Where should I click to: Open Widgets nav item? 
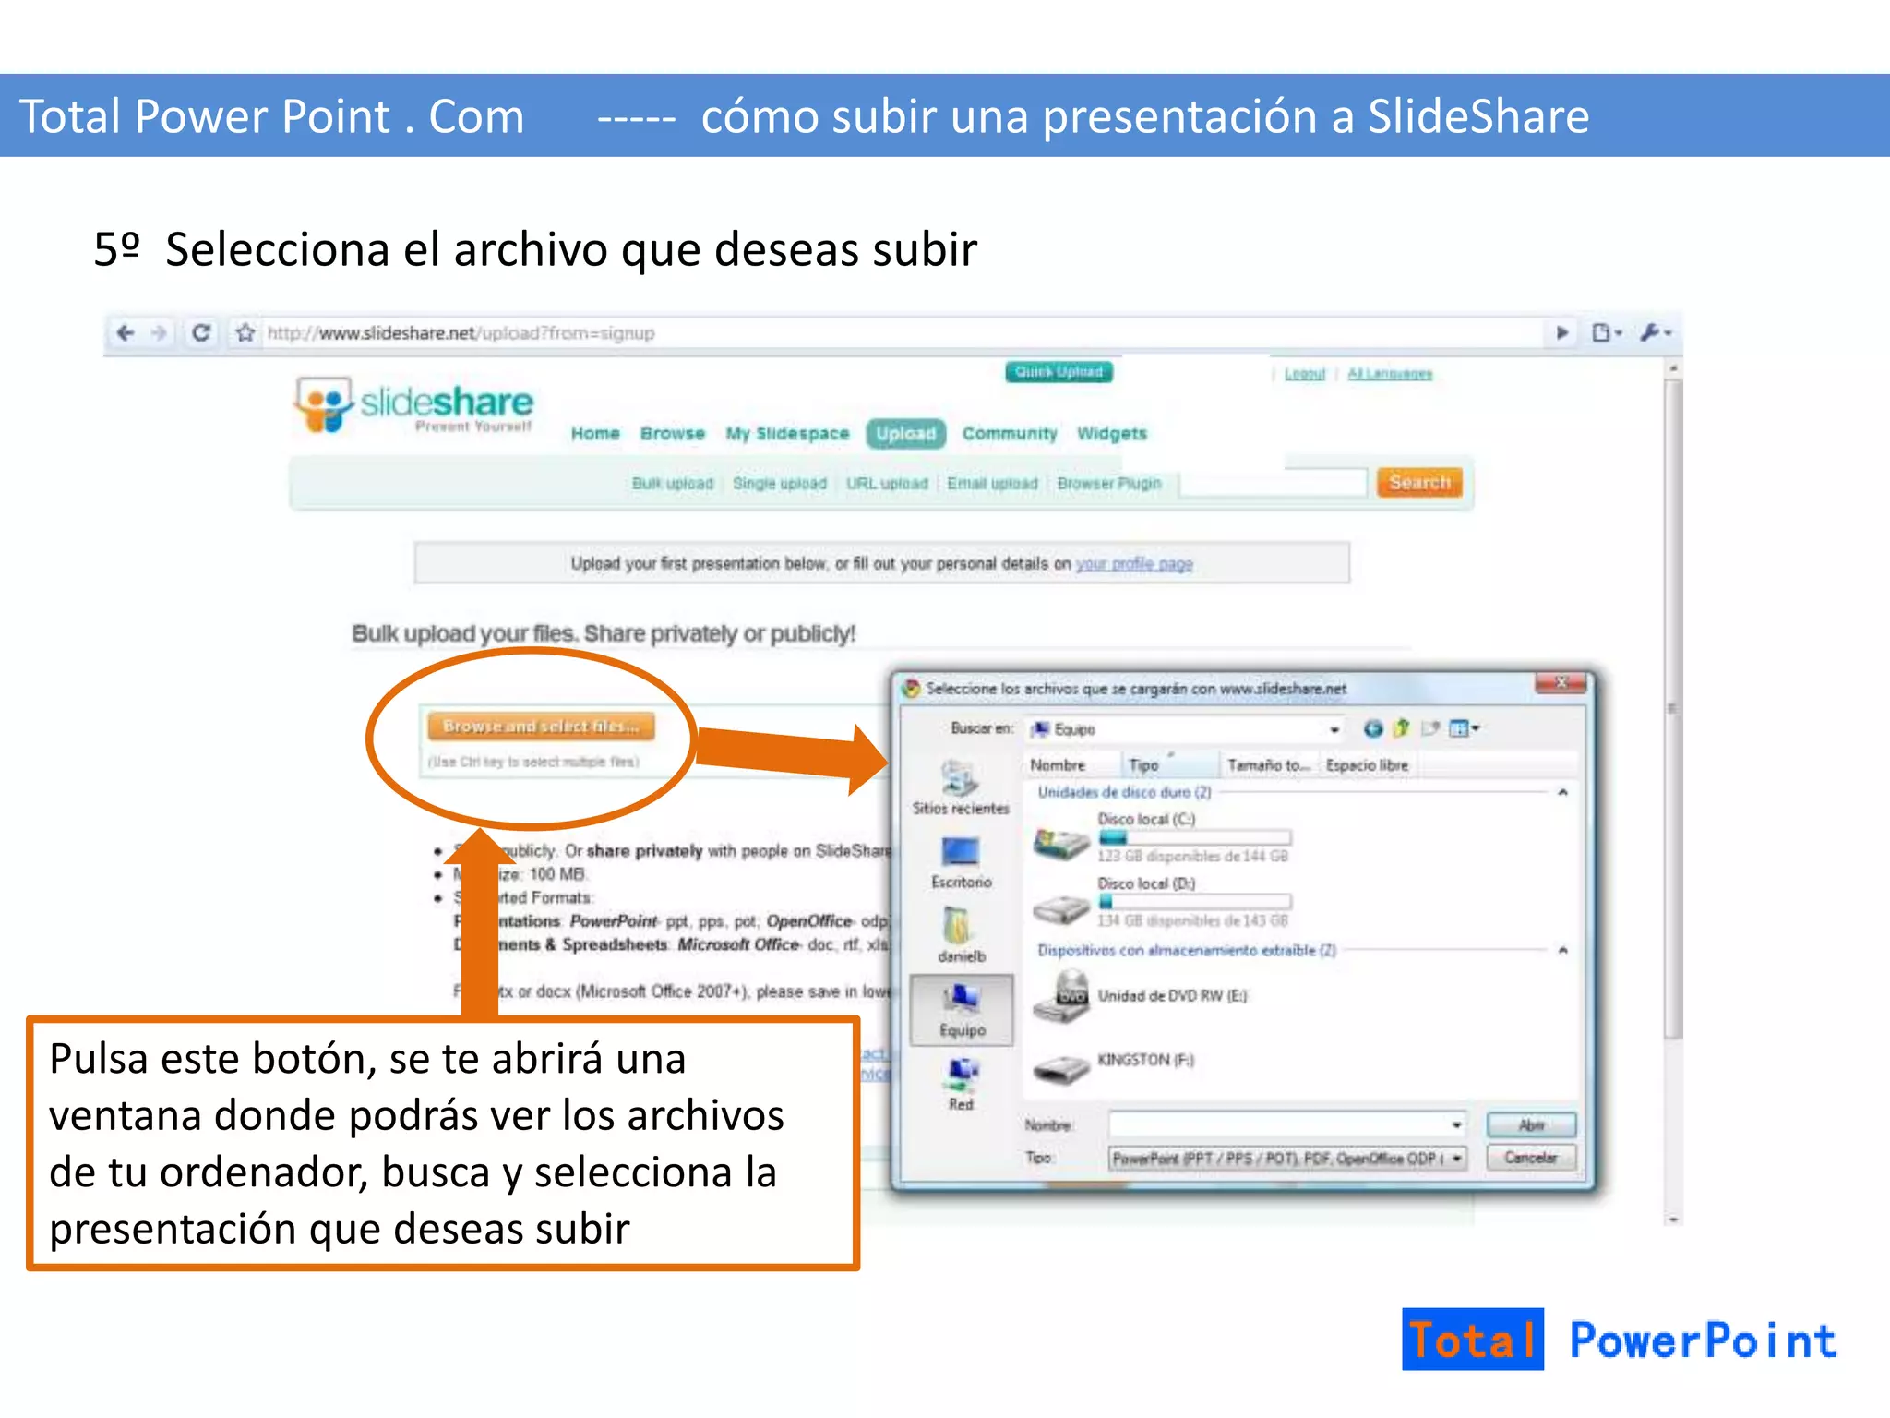1112,434
